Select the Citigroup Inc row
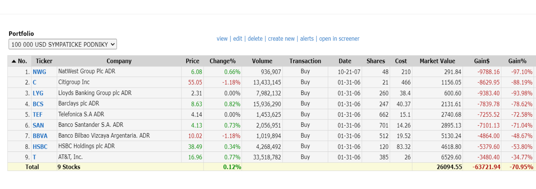 click(271, 82)
